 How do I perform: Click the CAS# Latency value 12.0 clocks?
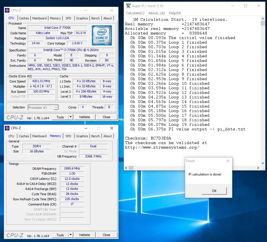(x=72, y=179)
